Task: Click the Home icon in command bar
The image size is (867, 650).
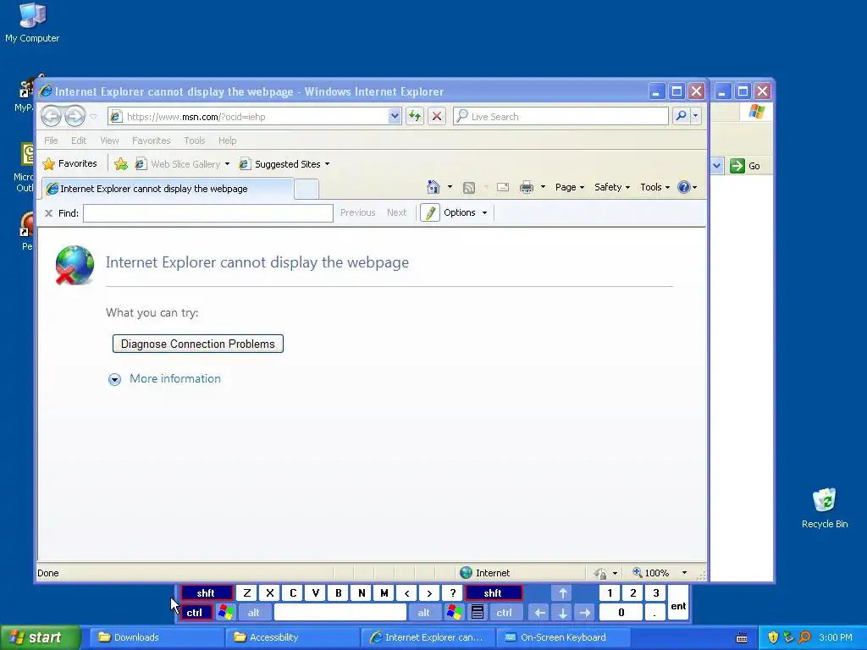Action: point(433,187)
